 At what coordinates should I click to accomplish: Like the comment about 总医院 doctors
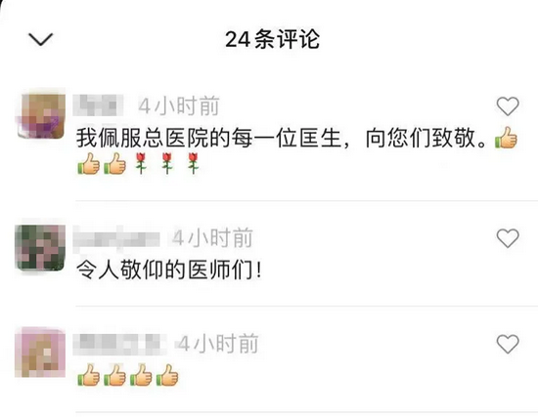(508, 105)
